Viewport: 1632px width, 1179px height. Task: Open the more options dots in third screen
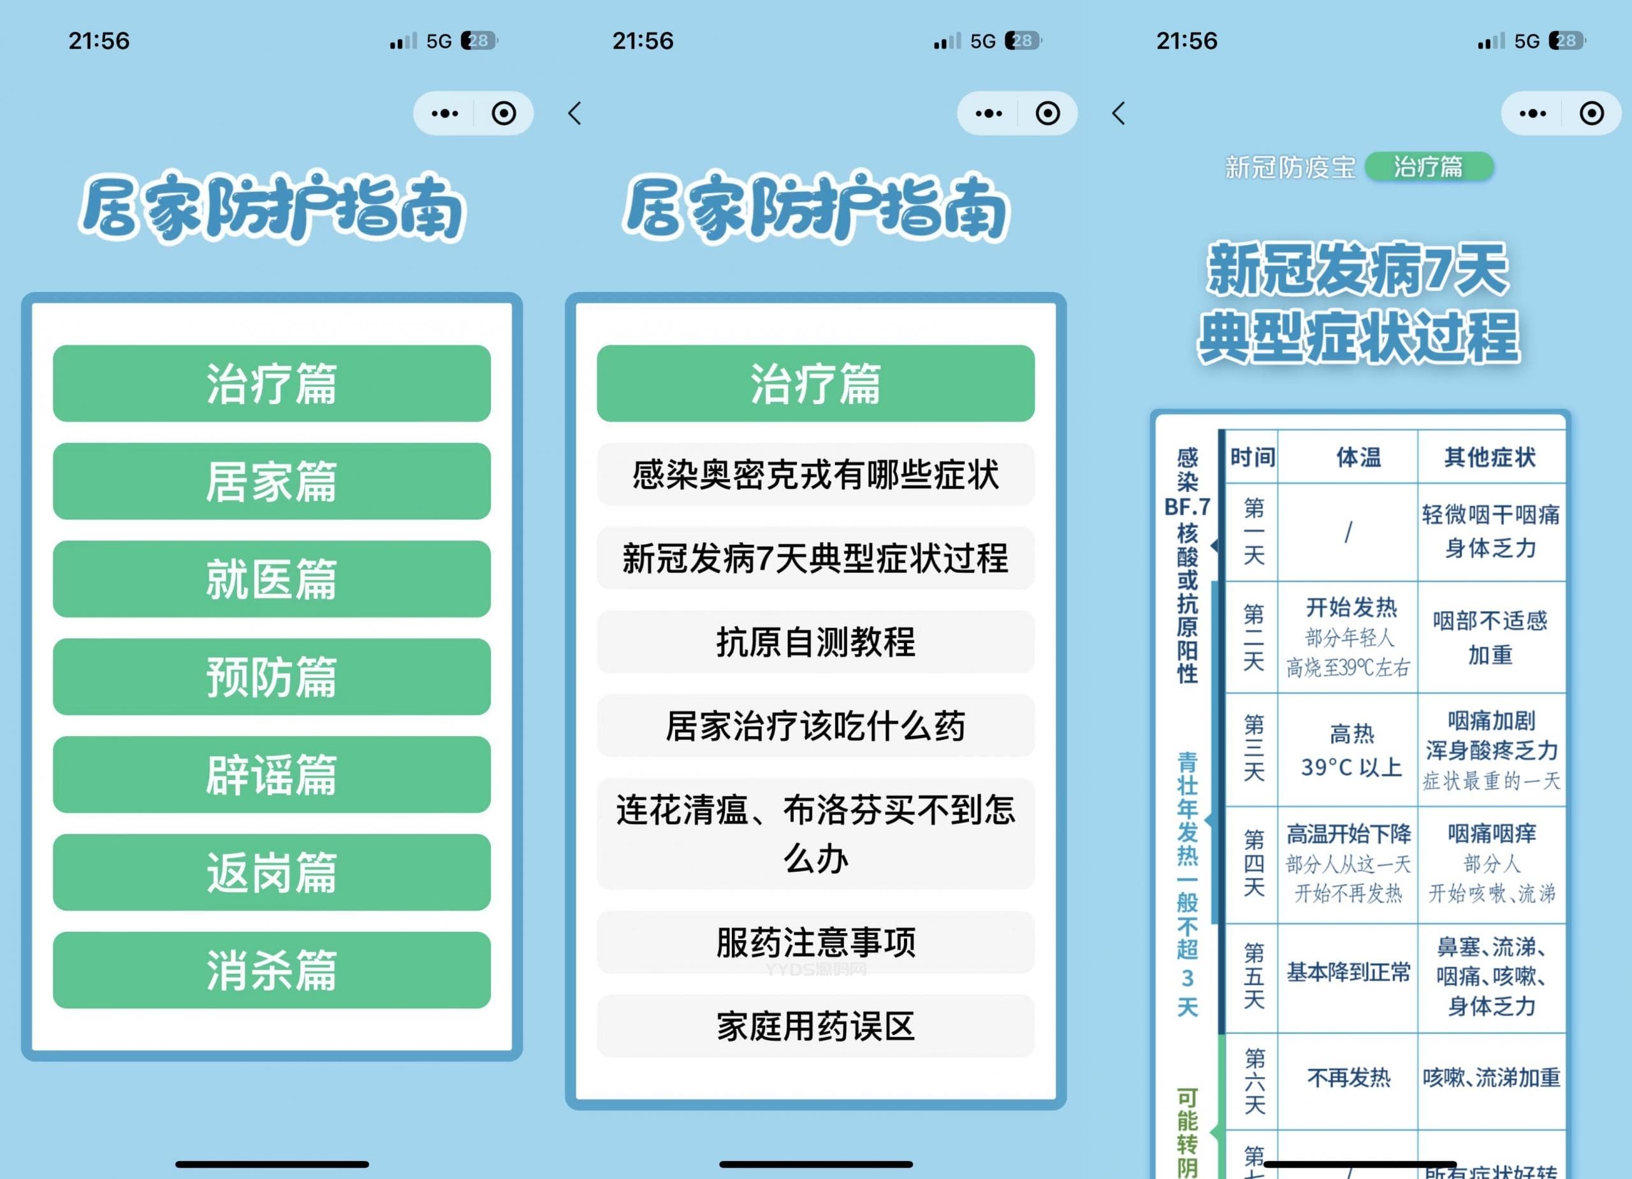[x=1532, y=113]
